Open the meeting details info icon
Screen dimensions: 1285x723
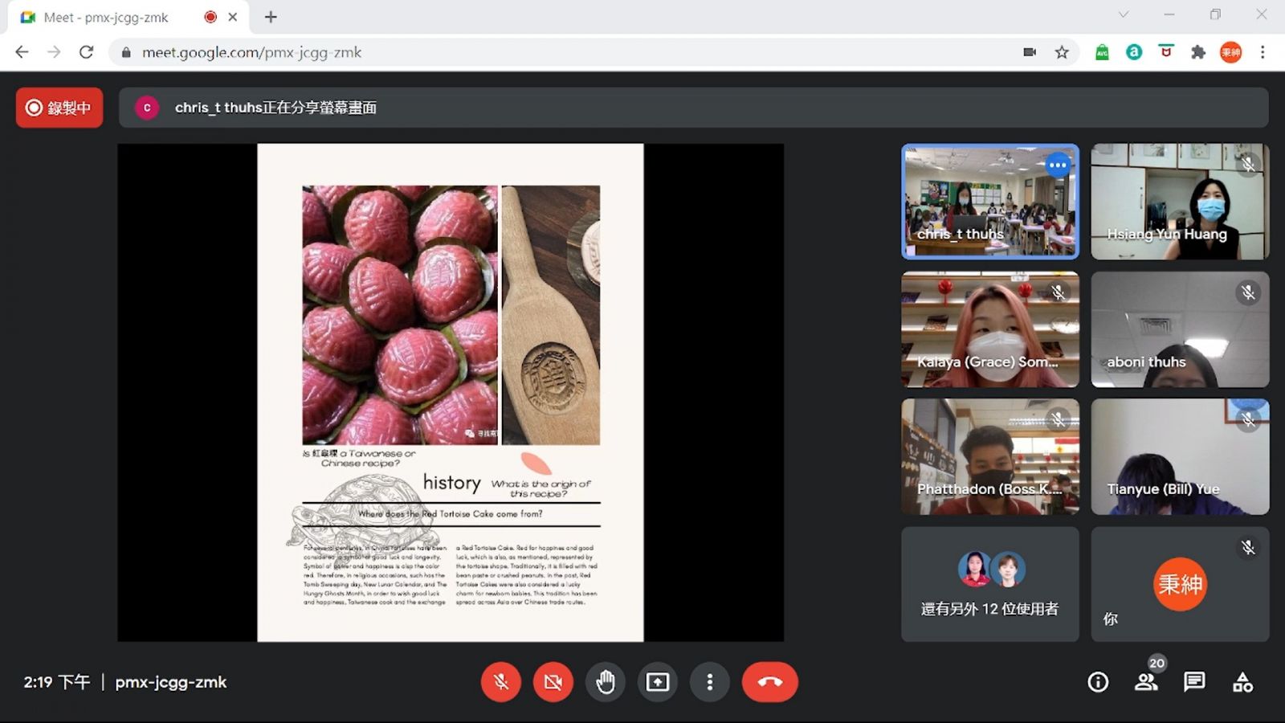coord(1098,683)
